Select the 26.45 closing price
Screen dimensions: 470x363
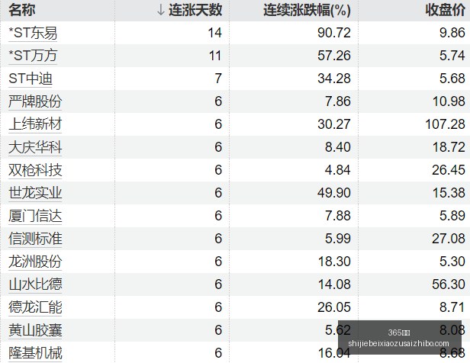pos(449,170)
